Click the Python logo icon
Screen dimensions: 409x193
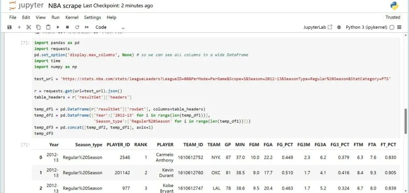pos(394,6)
